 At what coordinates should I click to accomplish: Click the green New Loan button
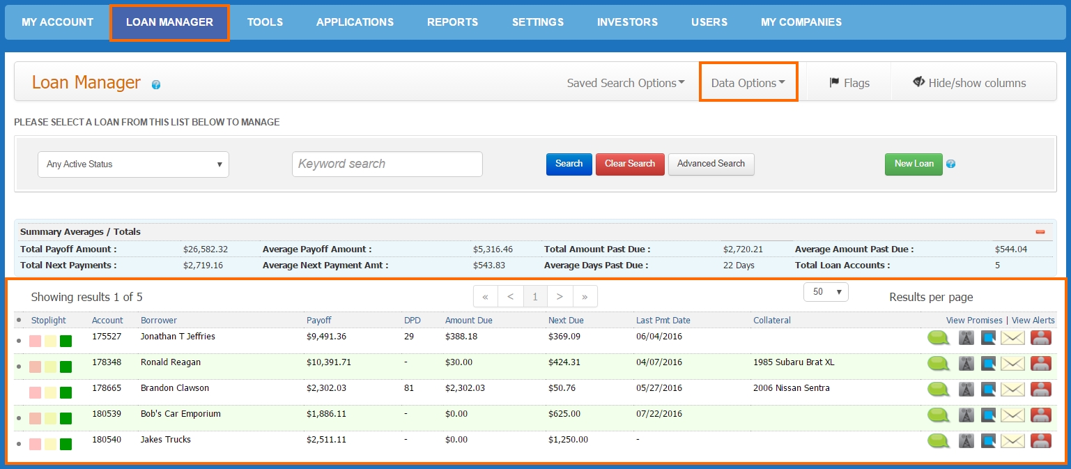(x=913, y=164)
